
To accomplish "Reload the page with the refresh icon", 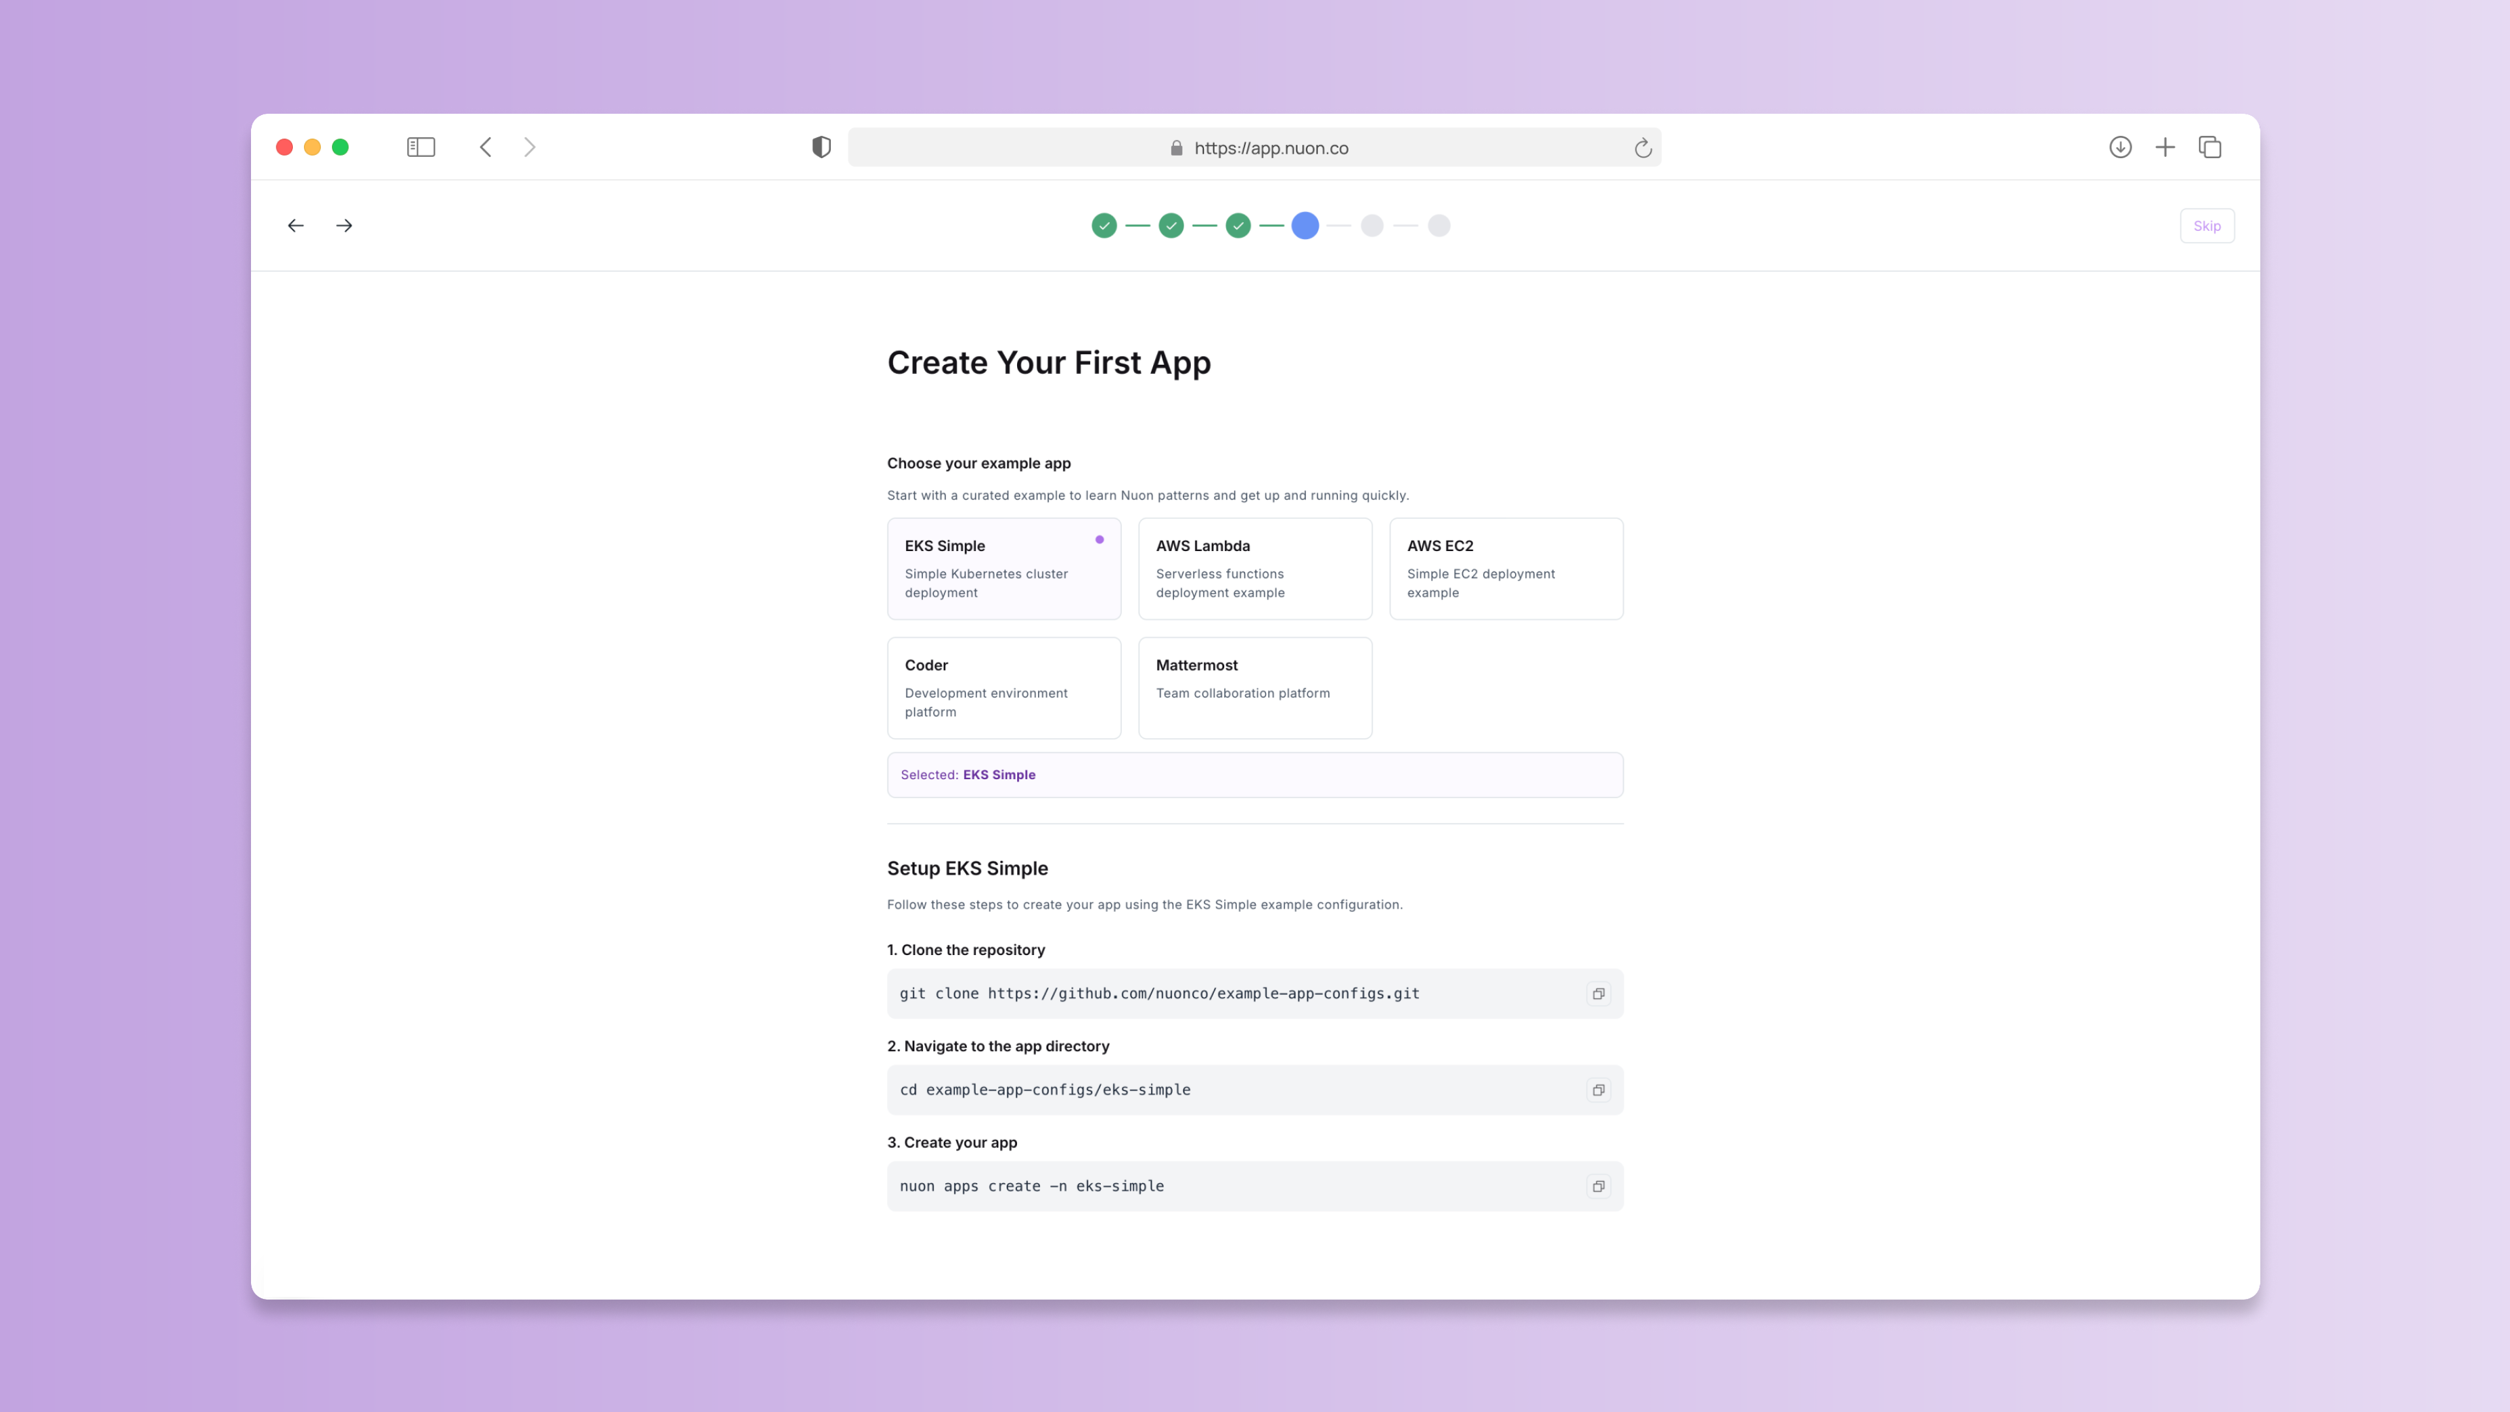I will (1643, 148).
